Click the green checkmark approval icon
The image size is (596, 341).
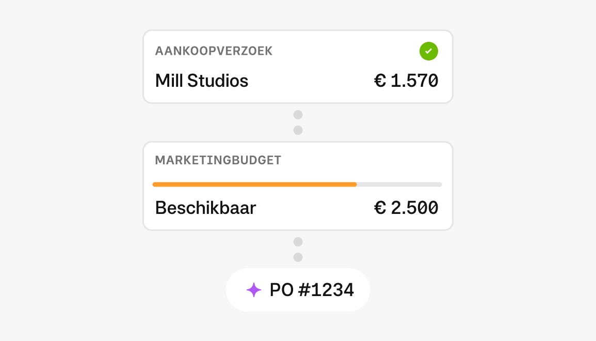click(x=428, y=51)
